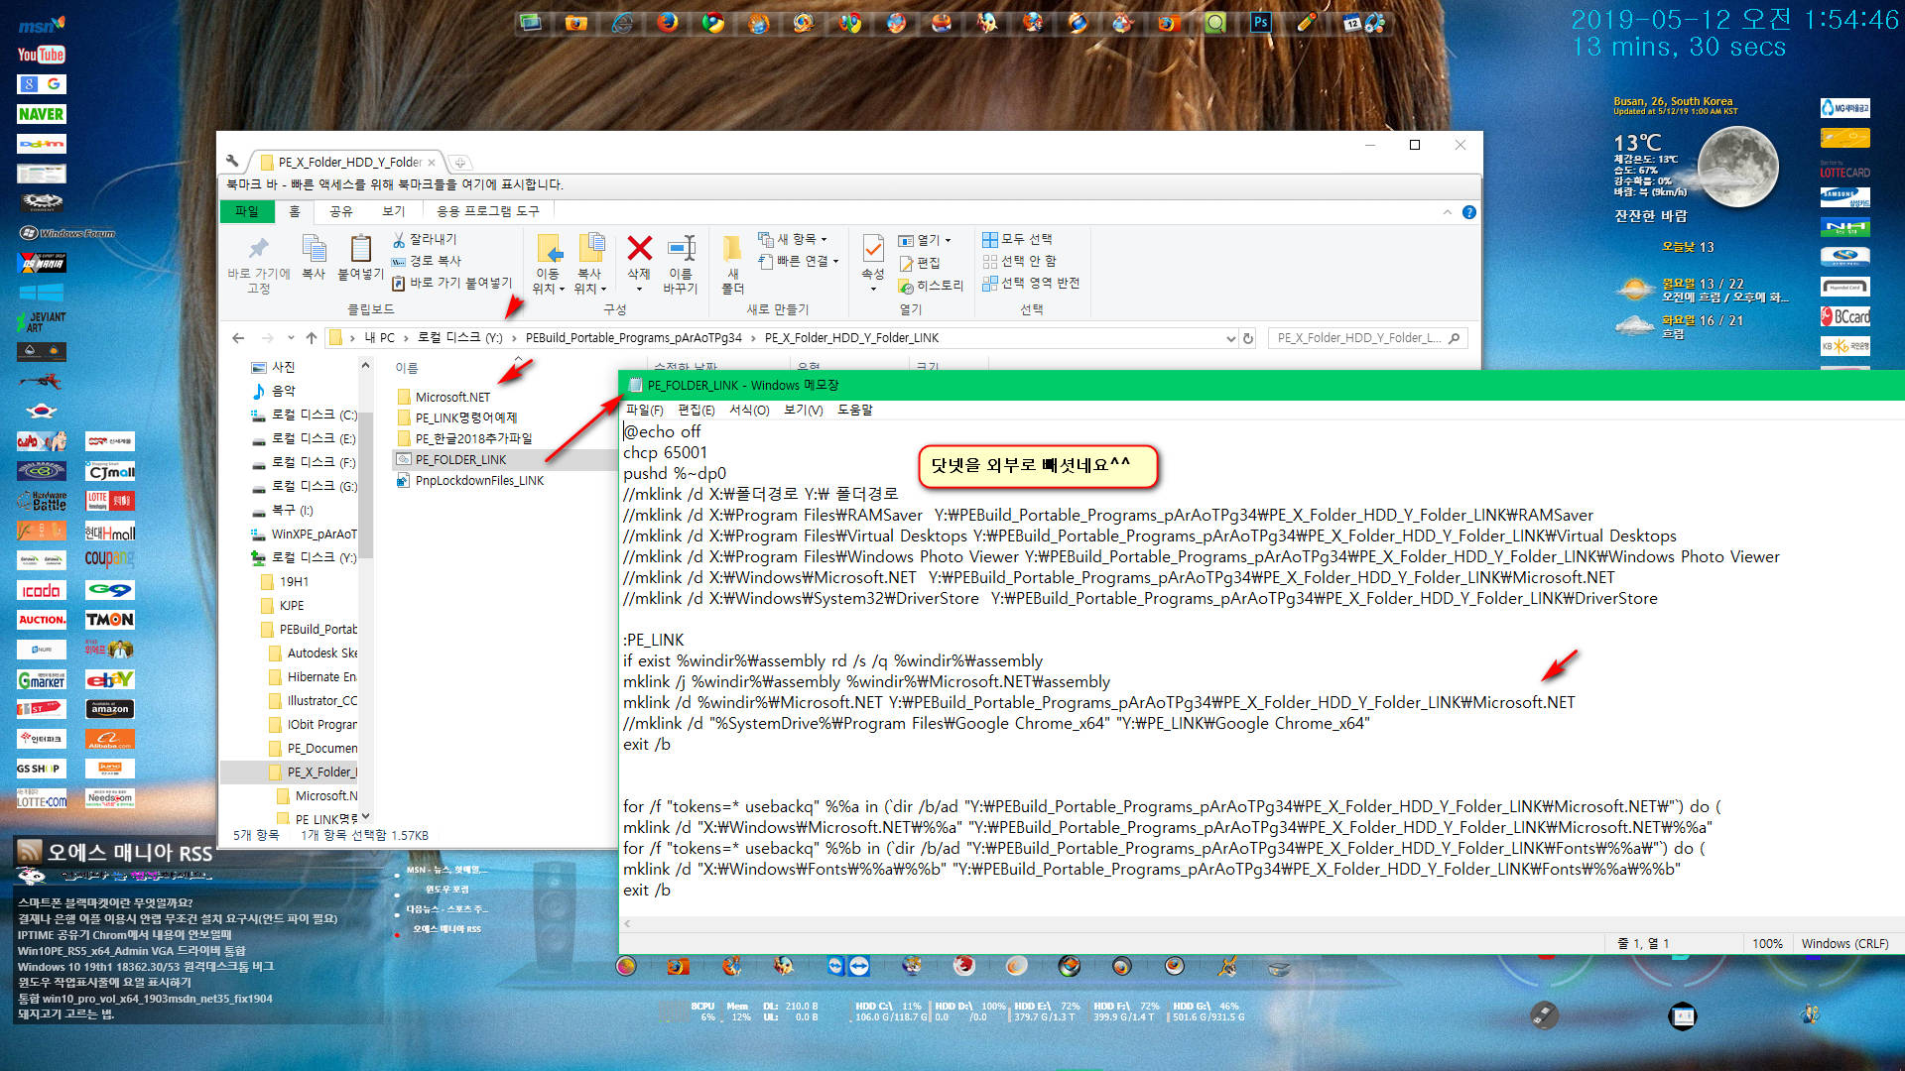Open the DeviantArt desktop shortcut
1905x1071 pixels.
(x=41, y=321)
